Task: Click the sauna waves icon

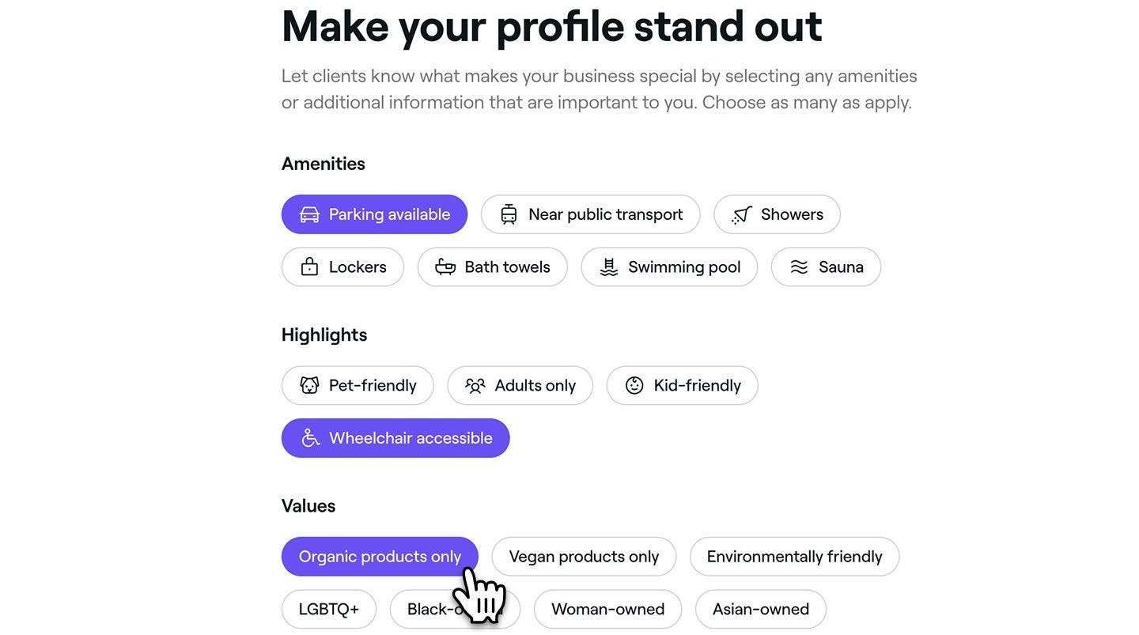Action: click(x=799, y=267)
